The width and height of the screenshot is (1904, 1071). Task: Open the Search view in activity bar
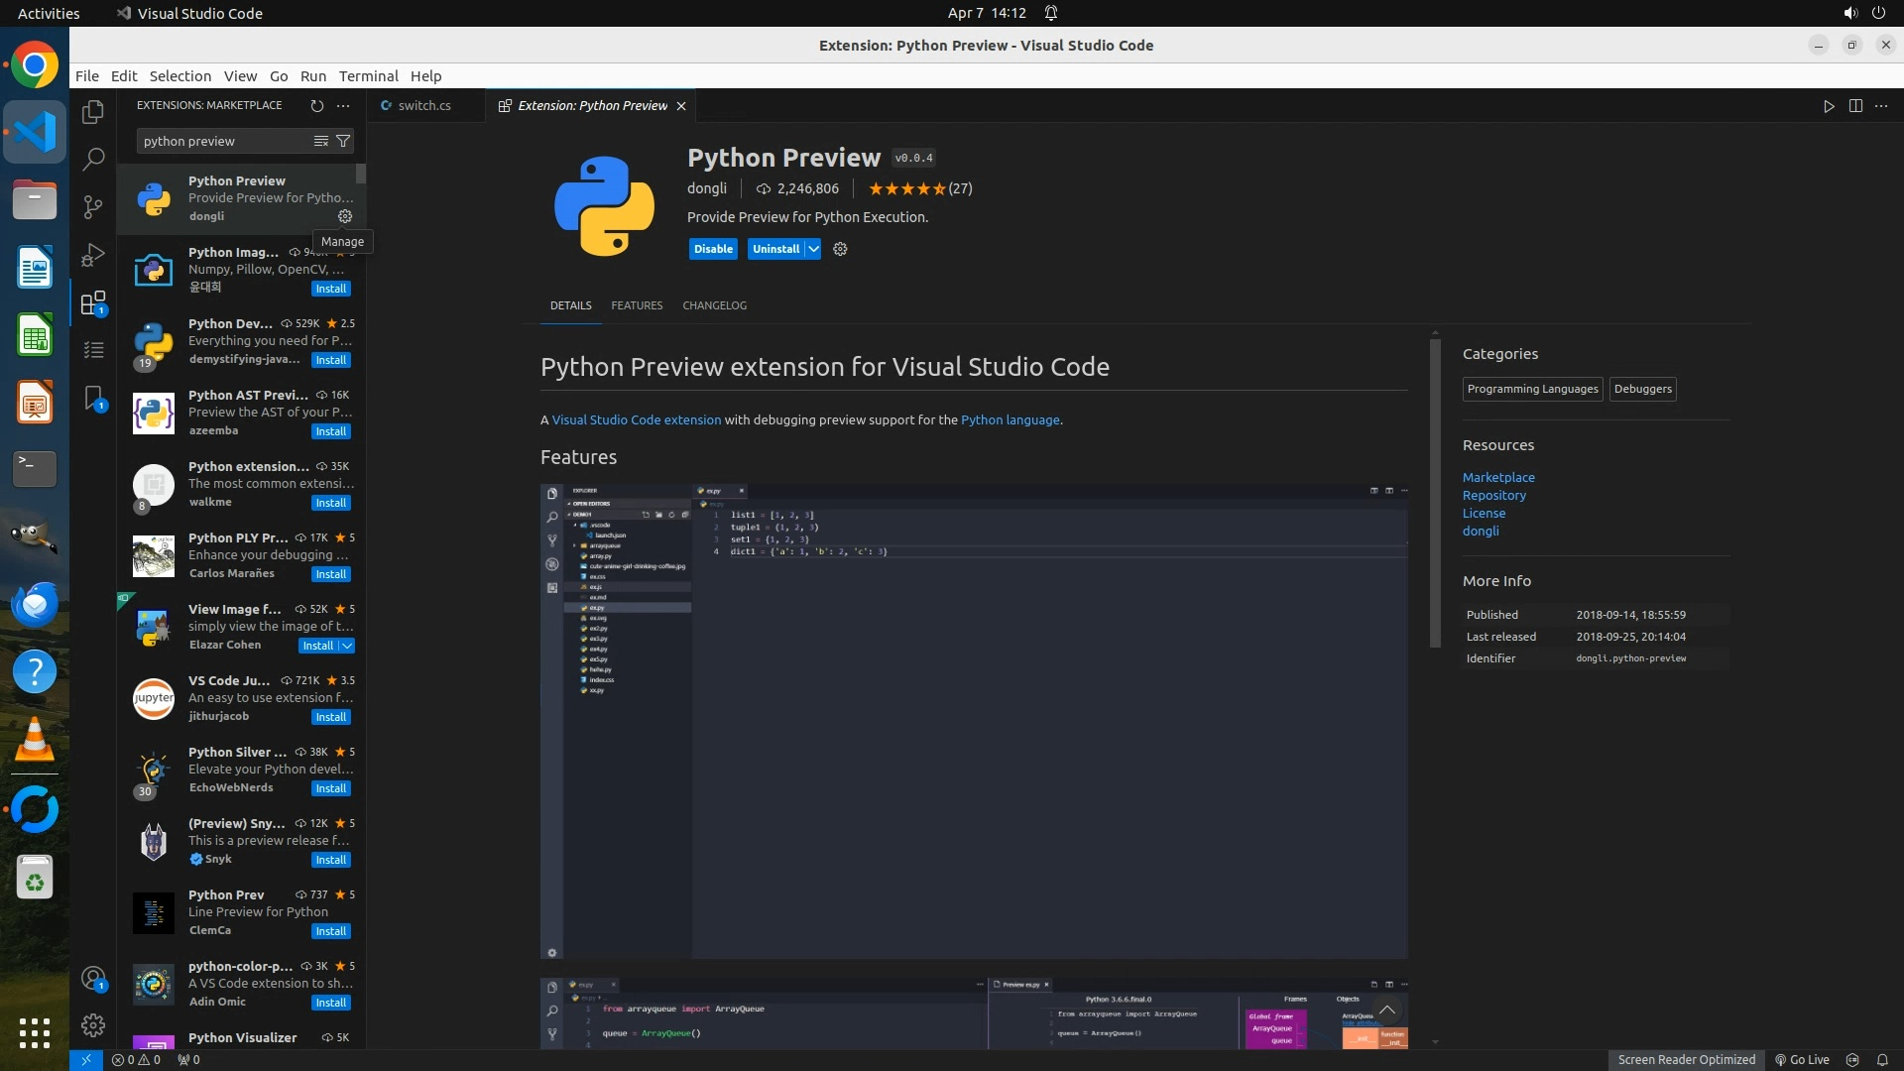pyautogui.click(x=93, y=159)
